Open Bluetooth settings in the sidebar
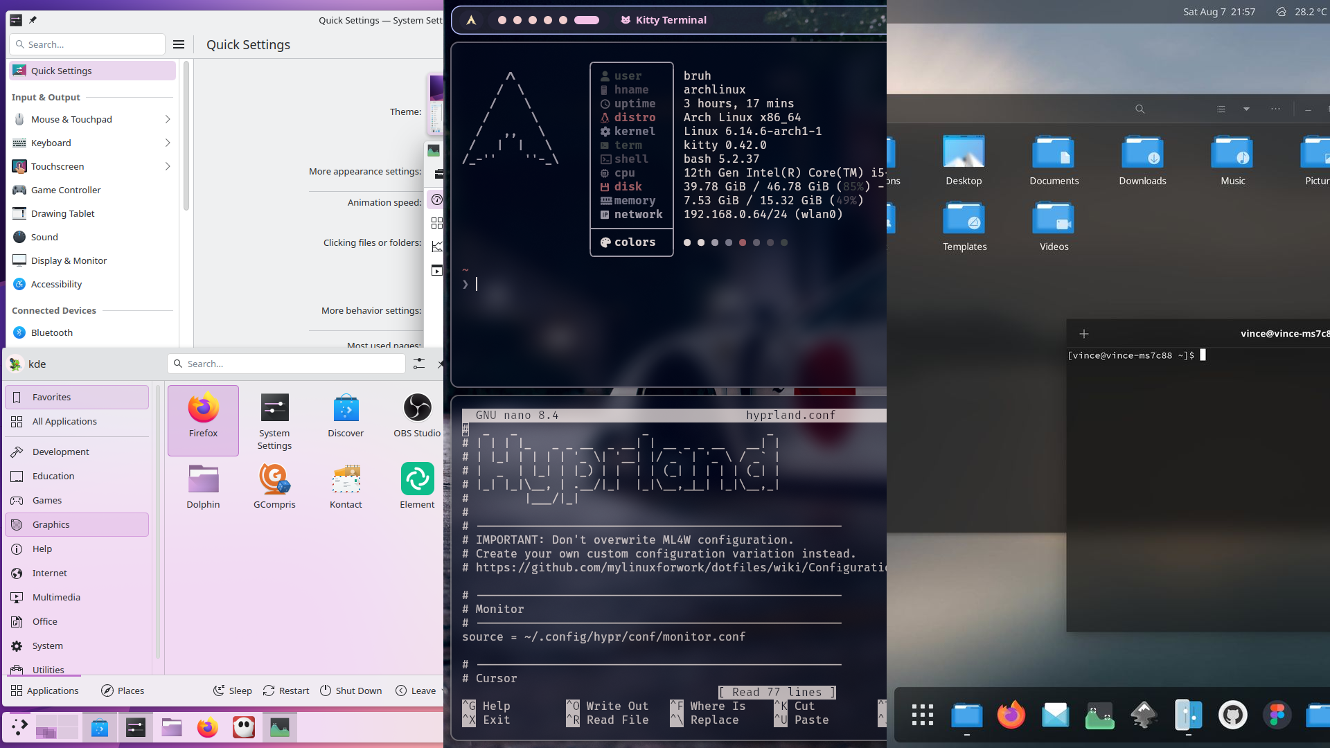Image resolution: width=1330 pixels, height=748 pixels. pyautogui.click(x=92, y=332)
